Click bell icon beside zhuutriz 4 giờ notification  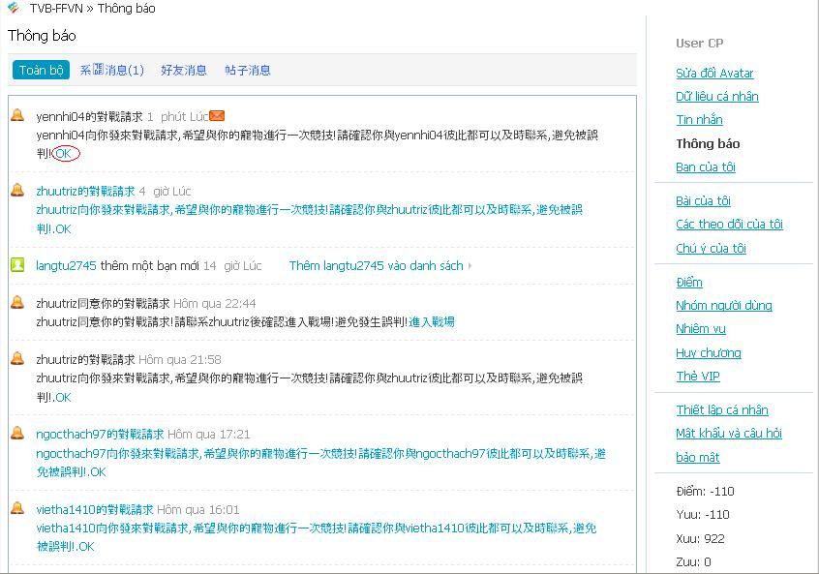(x=17, y=190)
